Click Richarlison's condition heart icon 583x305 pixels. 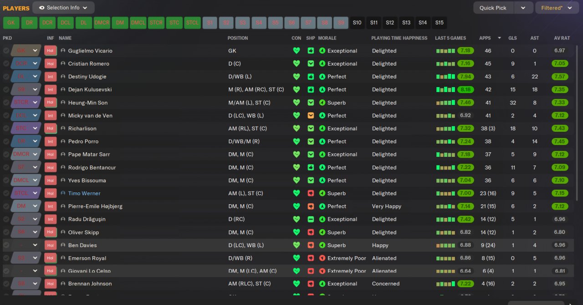297,129
